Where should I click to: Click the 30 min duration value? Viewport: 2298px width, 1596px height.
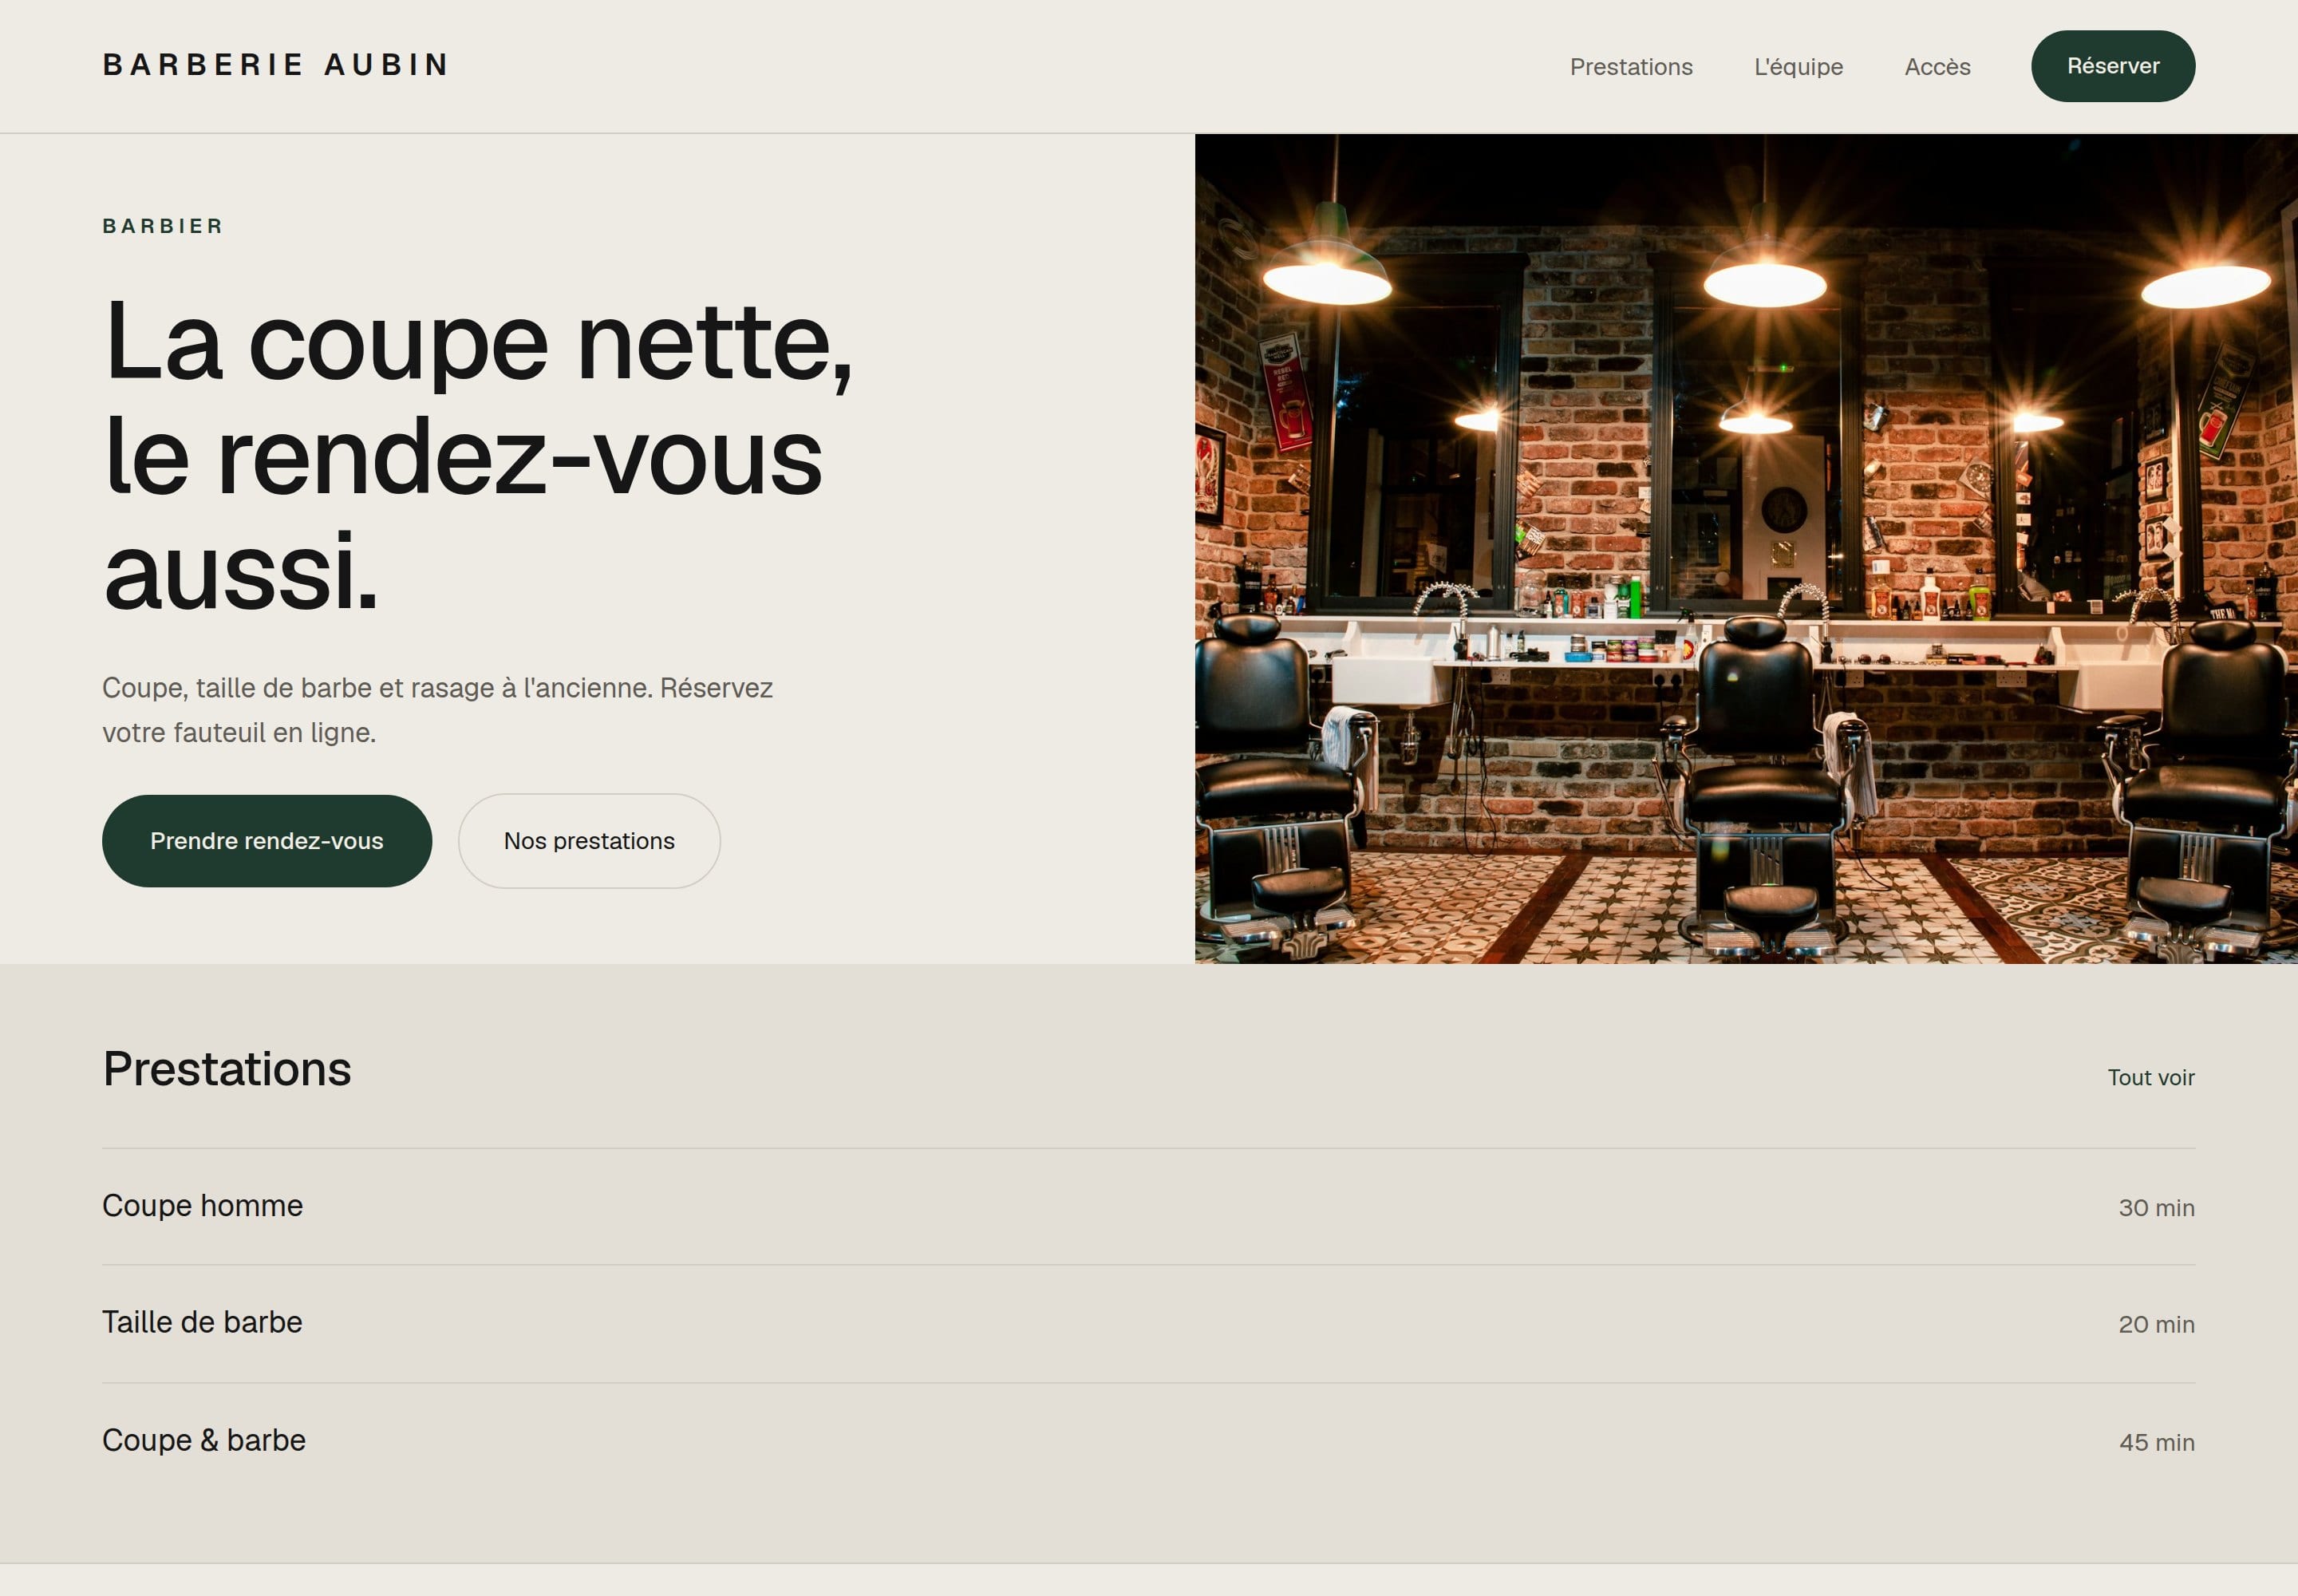(2156, 1208)
